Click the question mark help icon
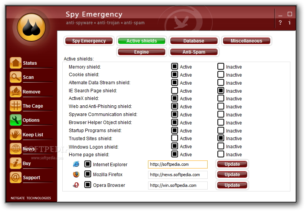 pos(280,23)
